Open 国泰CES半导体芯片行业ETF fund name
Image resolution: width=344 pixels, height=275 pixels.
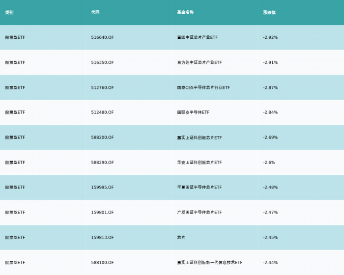tap(203, 87)
